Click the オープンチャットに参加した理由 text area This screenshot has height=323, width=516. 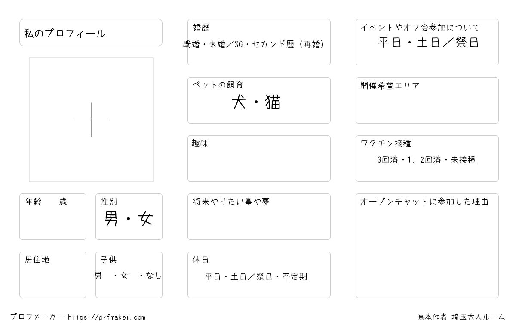(x=427, y=245)
